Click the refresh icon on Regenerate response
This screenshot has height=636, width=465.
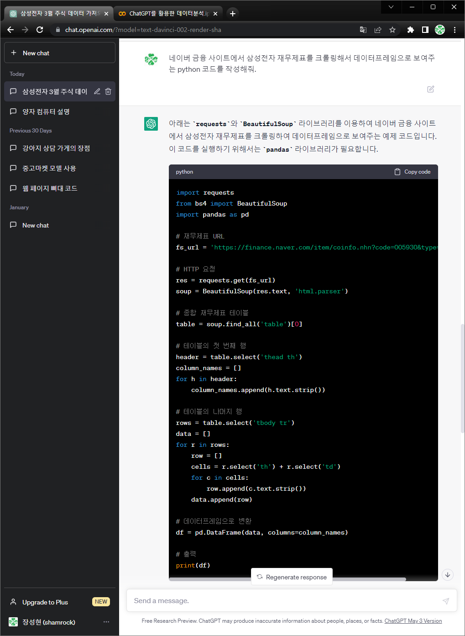point(260,577)
